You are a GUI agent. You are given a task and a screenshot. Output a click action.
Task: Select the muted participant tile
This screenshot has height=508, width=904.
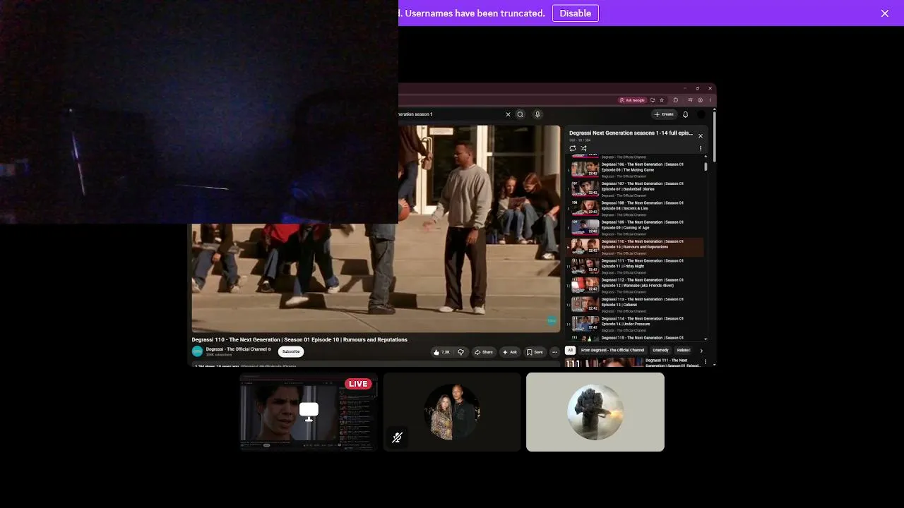452,412
